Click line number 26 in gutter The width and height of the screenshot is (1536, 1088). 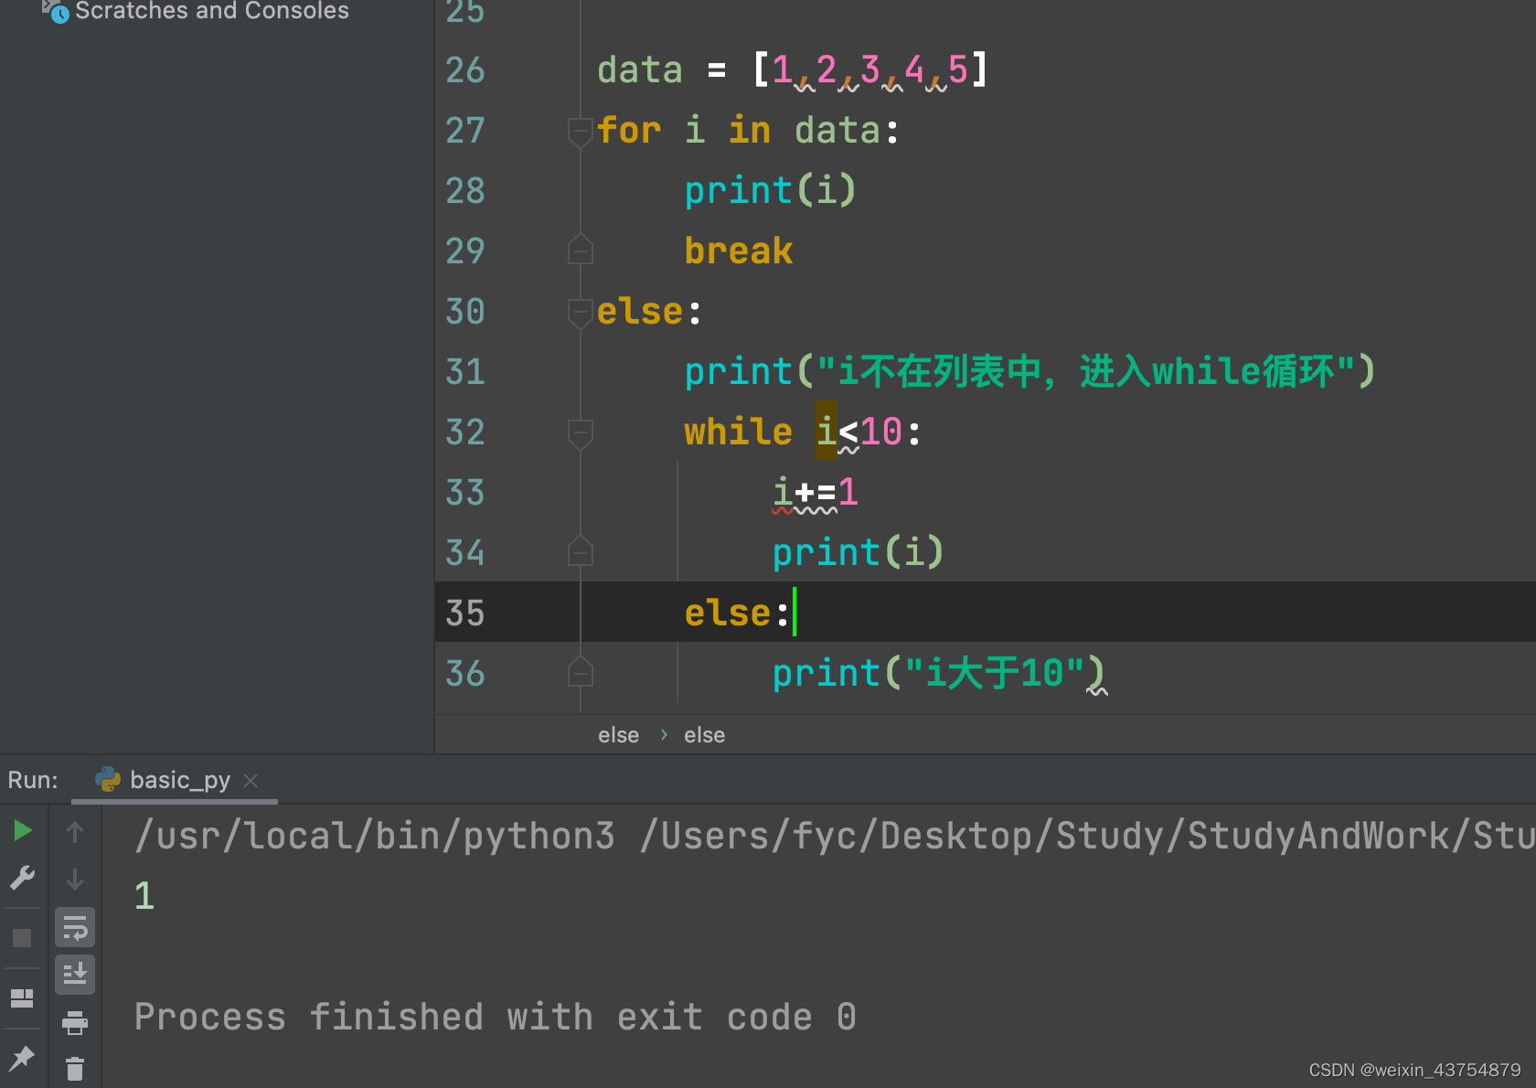465,70
